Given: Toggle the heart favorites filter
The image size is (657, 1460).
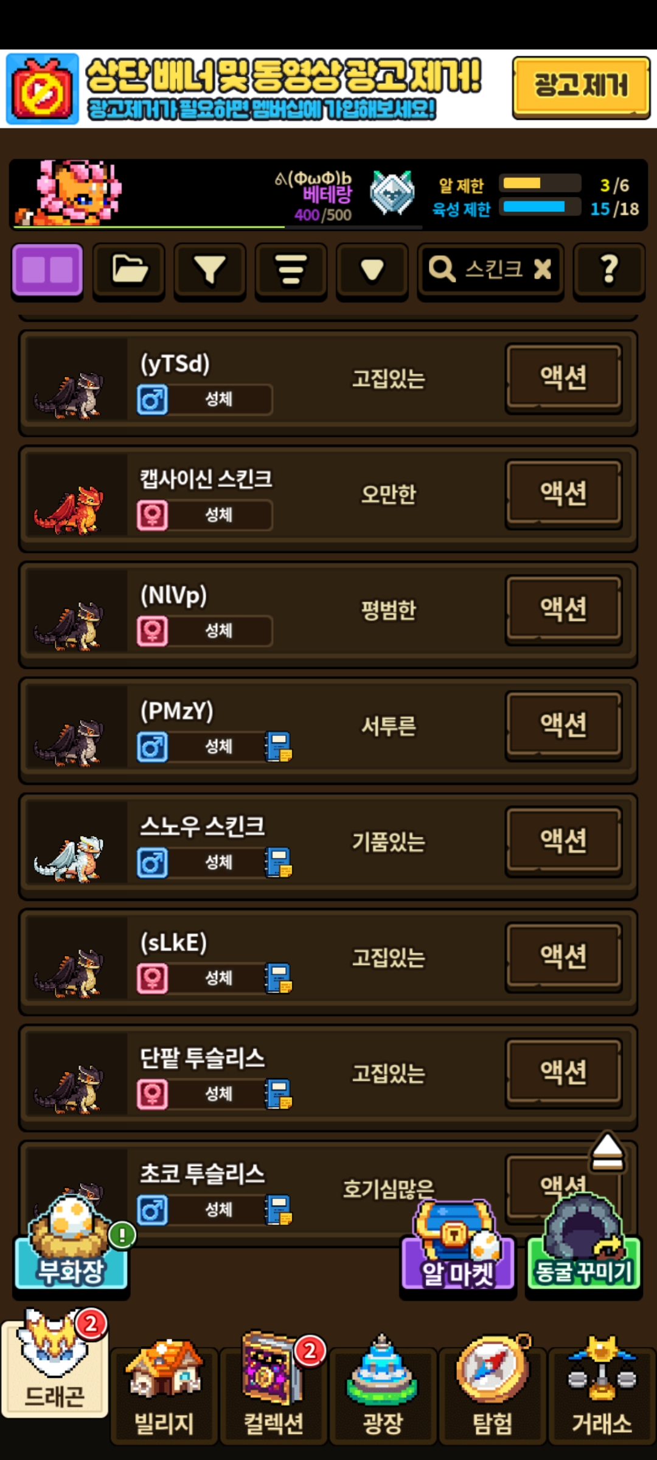Looking at the screenshot, I should tap(372, 271).
